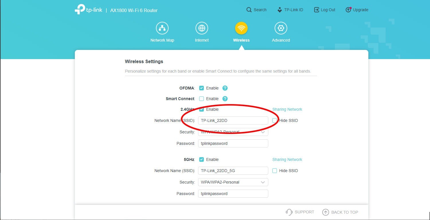Open the 5GHz Security dropdown
430x220 pixels.
tap(233, 182)
